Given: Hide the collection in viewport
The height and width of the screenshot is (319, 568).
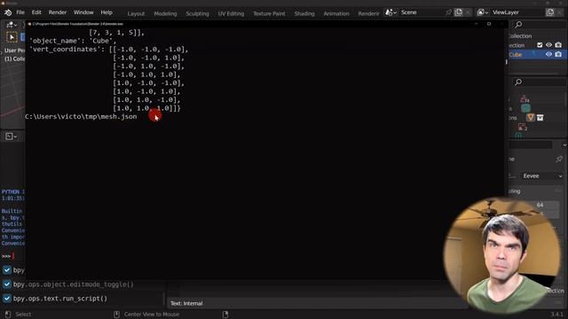Looking at the screenshot, I should [x=548, y=45].
